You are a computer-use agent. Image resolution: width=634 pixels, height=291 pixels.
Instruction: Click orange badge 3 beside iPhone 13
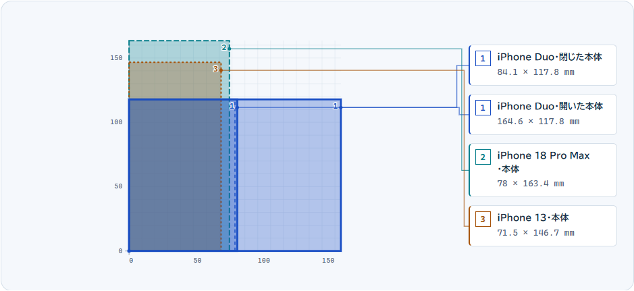coord(483,219)
